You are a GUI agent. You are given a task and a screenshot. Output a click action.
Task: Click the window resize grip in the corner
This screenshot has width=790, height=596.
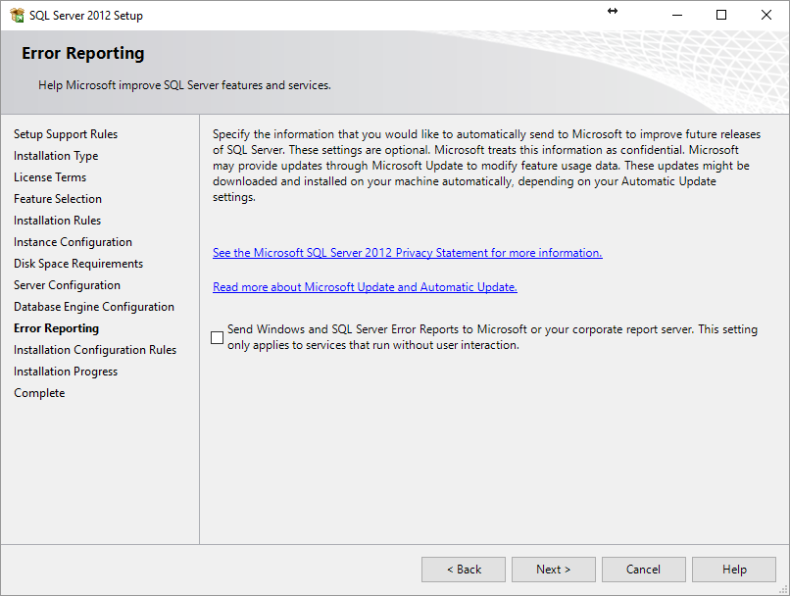(x=783, y=589)
